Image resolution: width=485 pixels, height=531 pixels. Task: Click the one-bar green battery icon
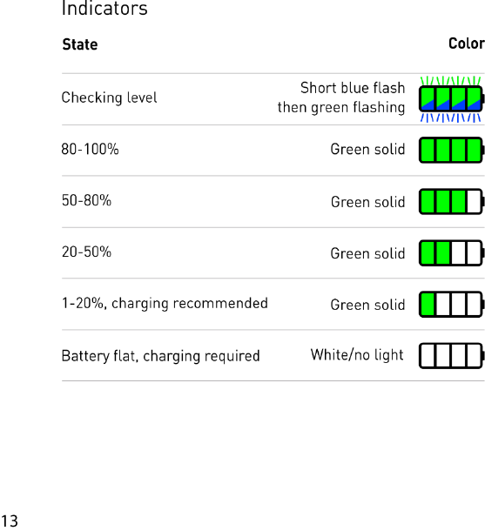point(451,304)
